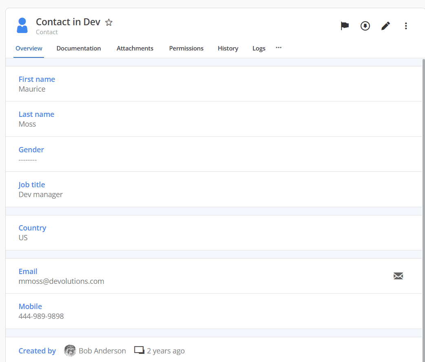Toggle the favorite star next to title
The image size is (425, 362).
click(109, 22)
